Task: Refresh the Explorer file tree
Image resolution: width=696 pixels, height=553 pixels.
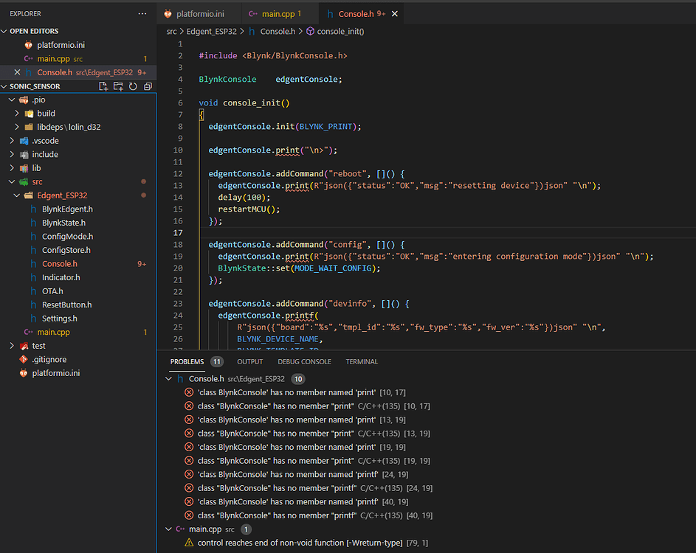Action: (x=133, y=86)
